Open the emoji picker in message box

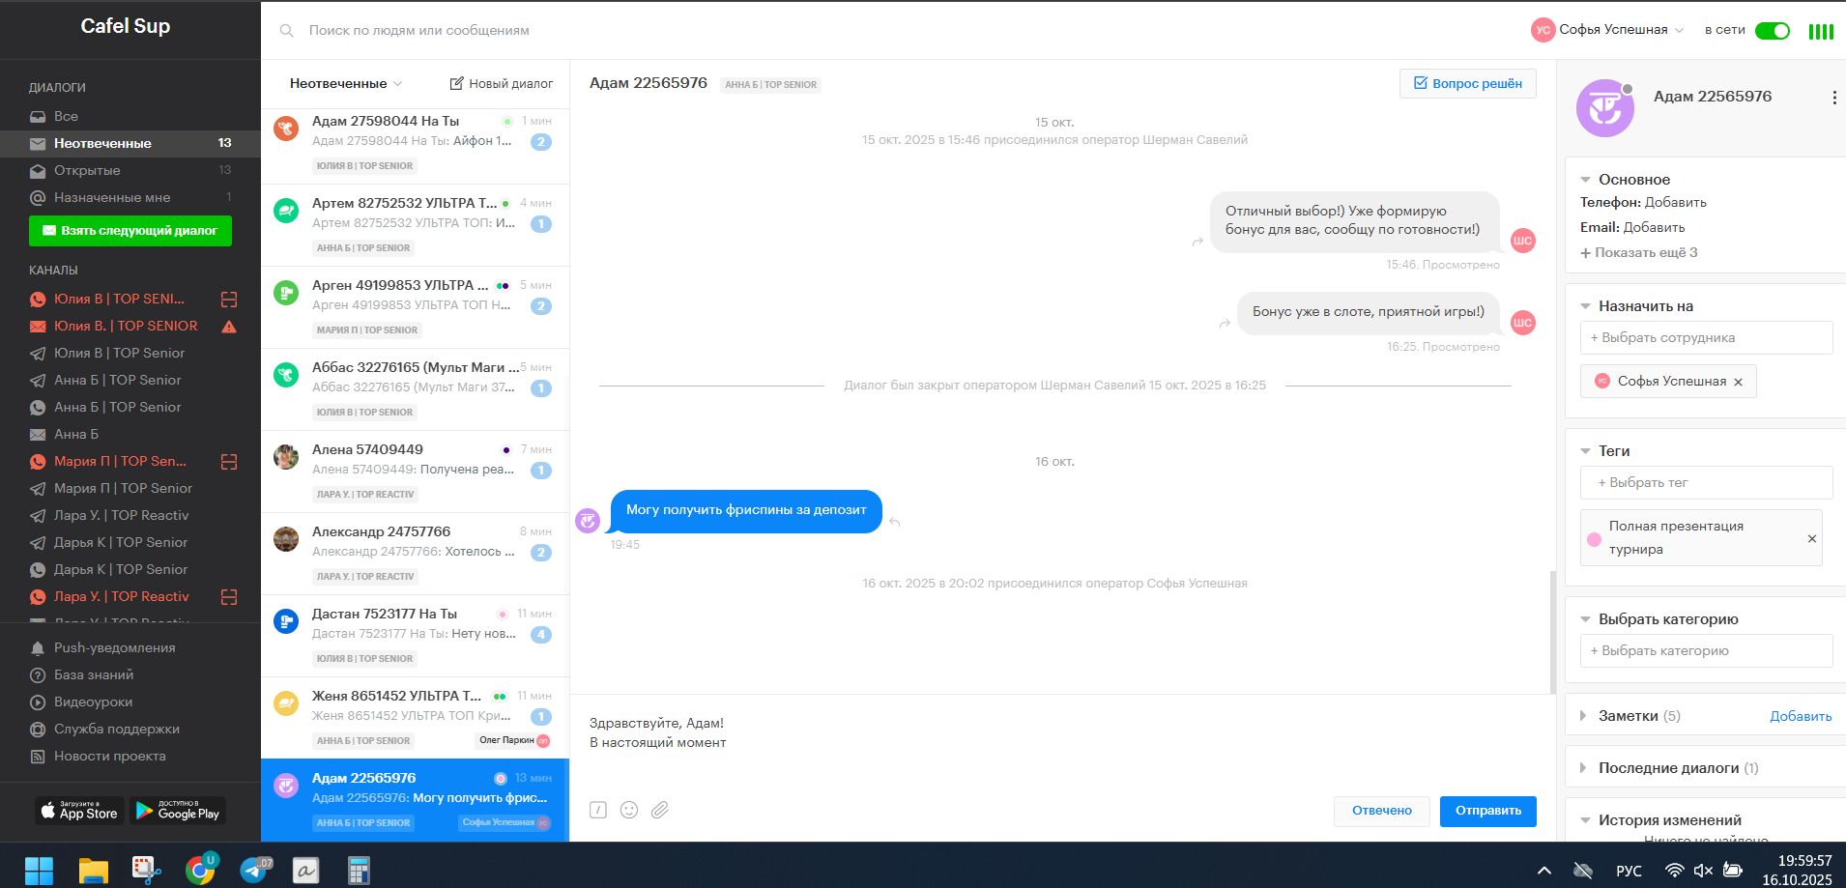point(629,810)
